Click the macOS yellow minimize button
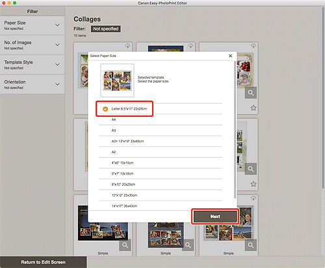Viewport: 325px width, 268px height. point(9,3)
